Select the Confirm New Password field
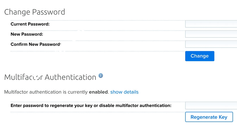Viewport: 237px width, 126px height. click(211, 44)
